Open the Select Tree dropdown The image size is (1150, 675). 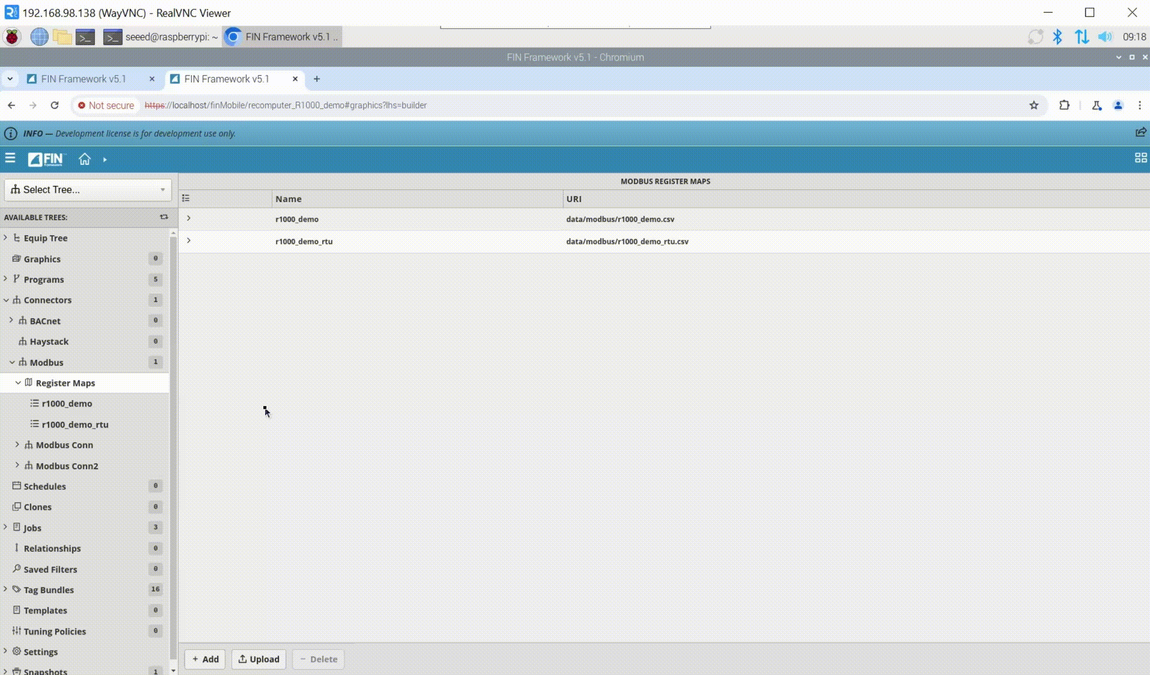(x=88, y=190)
